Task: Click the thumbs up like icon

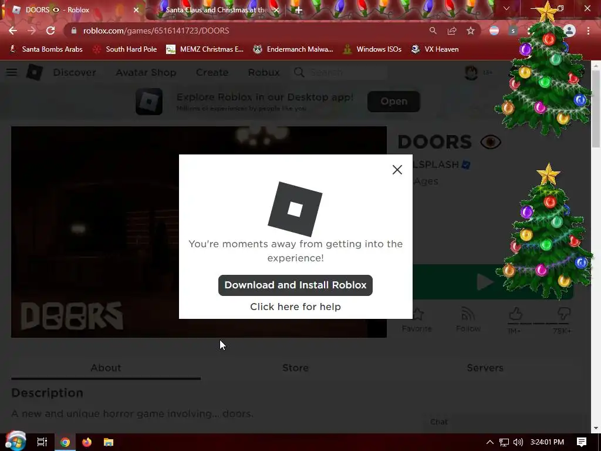Action: coord(515,314)
